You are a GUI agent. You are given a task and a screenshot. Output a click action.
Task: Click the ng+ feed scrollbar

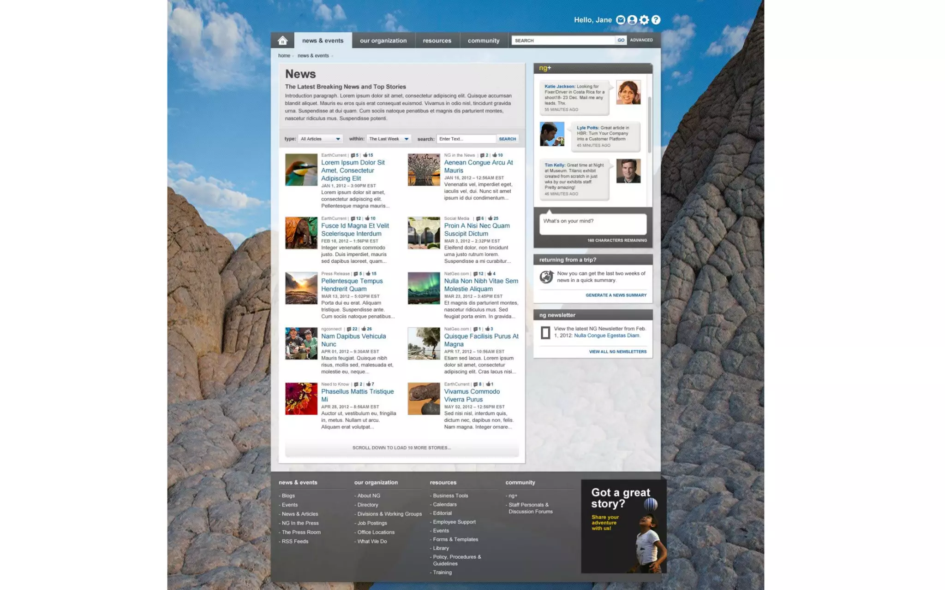[x=649, y=124]
